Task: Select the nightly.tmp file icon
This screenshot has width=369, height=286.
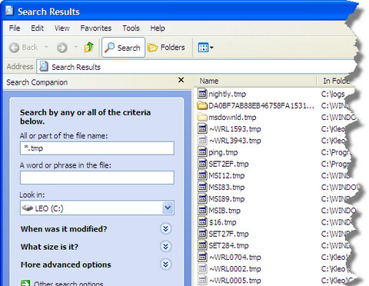Action: click(202, 94)
